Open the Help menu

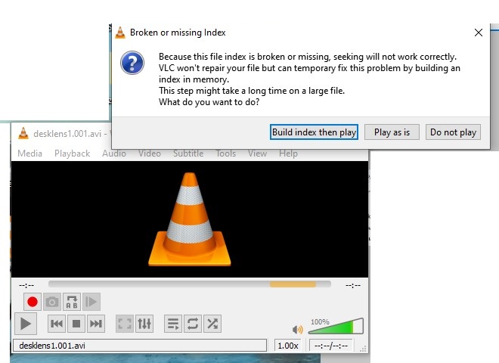[x=288, y=154]
